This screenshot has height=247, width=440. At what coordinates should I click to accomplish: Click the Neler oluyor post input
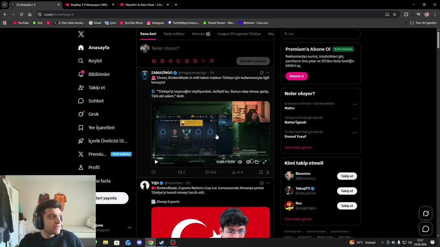tap(210, 48)
